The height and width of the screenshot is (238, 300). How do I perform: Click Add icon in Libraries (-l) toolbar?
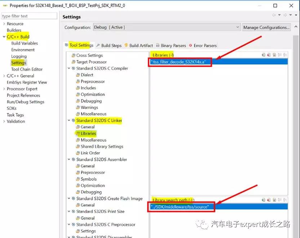(264, 55)
